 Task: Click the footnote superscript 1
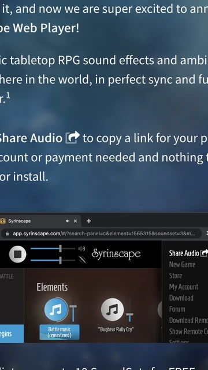(8, 95)
